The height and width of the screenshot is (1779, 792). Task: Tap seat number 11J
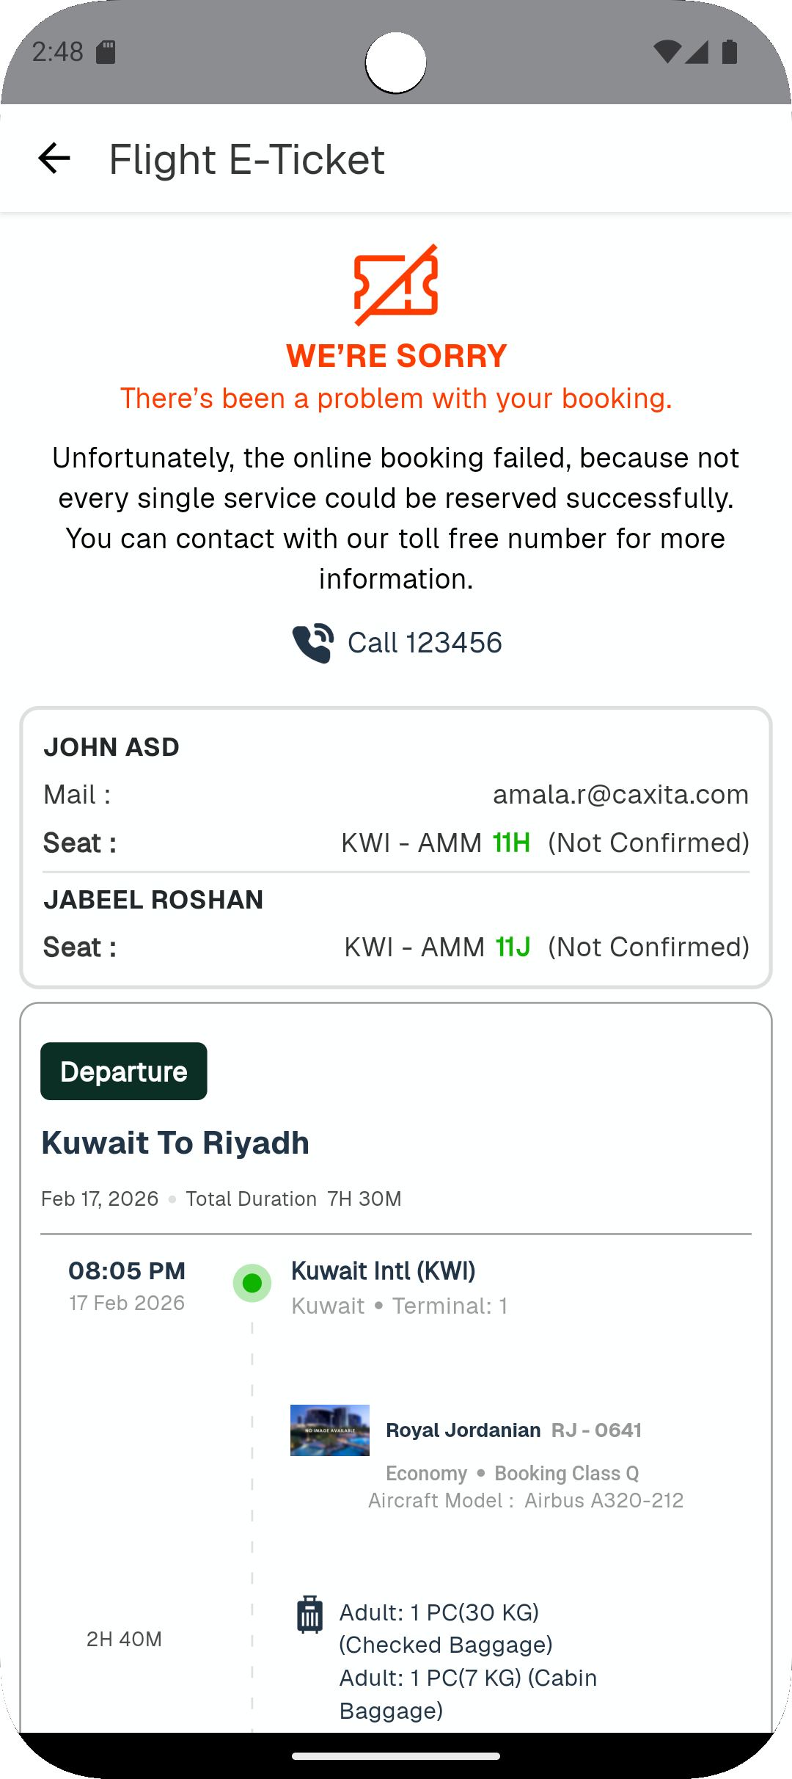513,947
